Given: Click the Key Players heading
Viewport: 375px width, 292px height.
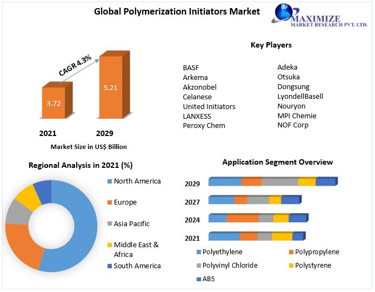Looking at the screenshot, I should pos(271,45).
